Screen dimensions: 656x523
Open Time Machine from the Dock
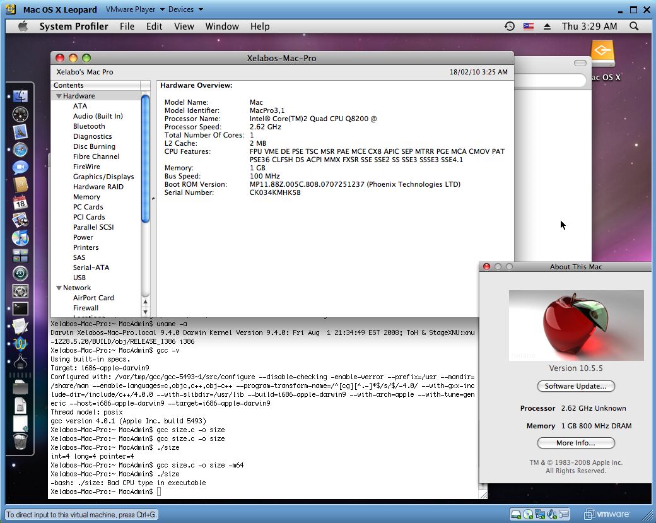[20, 274]
